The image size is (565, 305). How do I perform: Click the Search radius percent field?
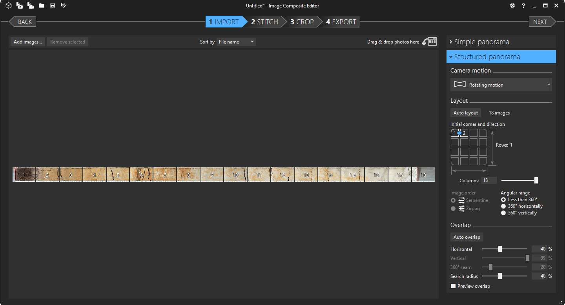pos(539,276)
